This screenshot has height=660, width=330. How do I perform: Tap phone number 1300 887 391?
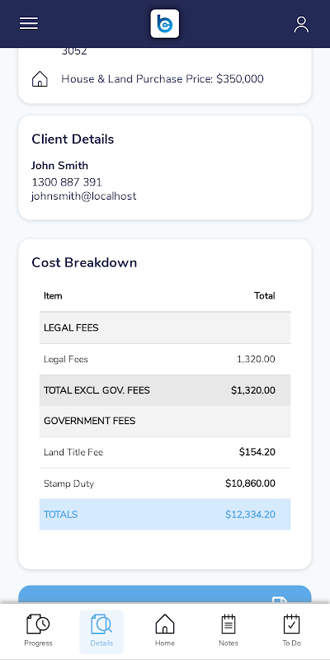[67, 182]
